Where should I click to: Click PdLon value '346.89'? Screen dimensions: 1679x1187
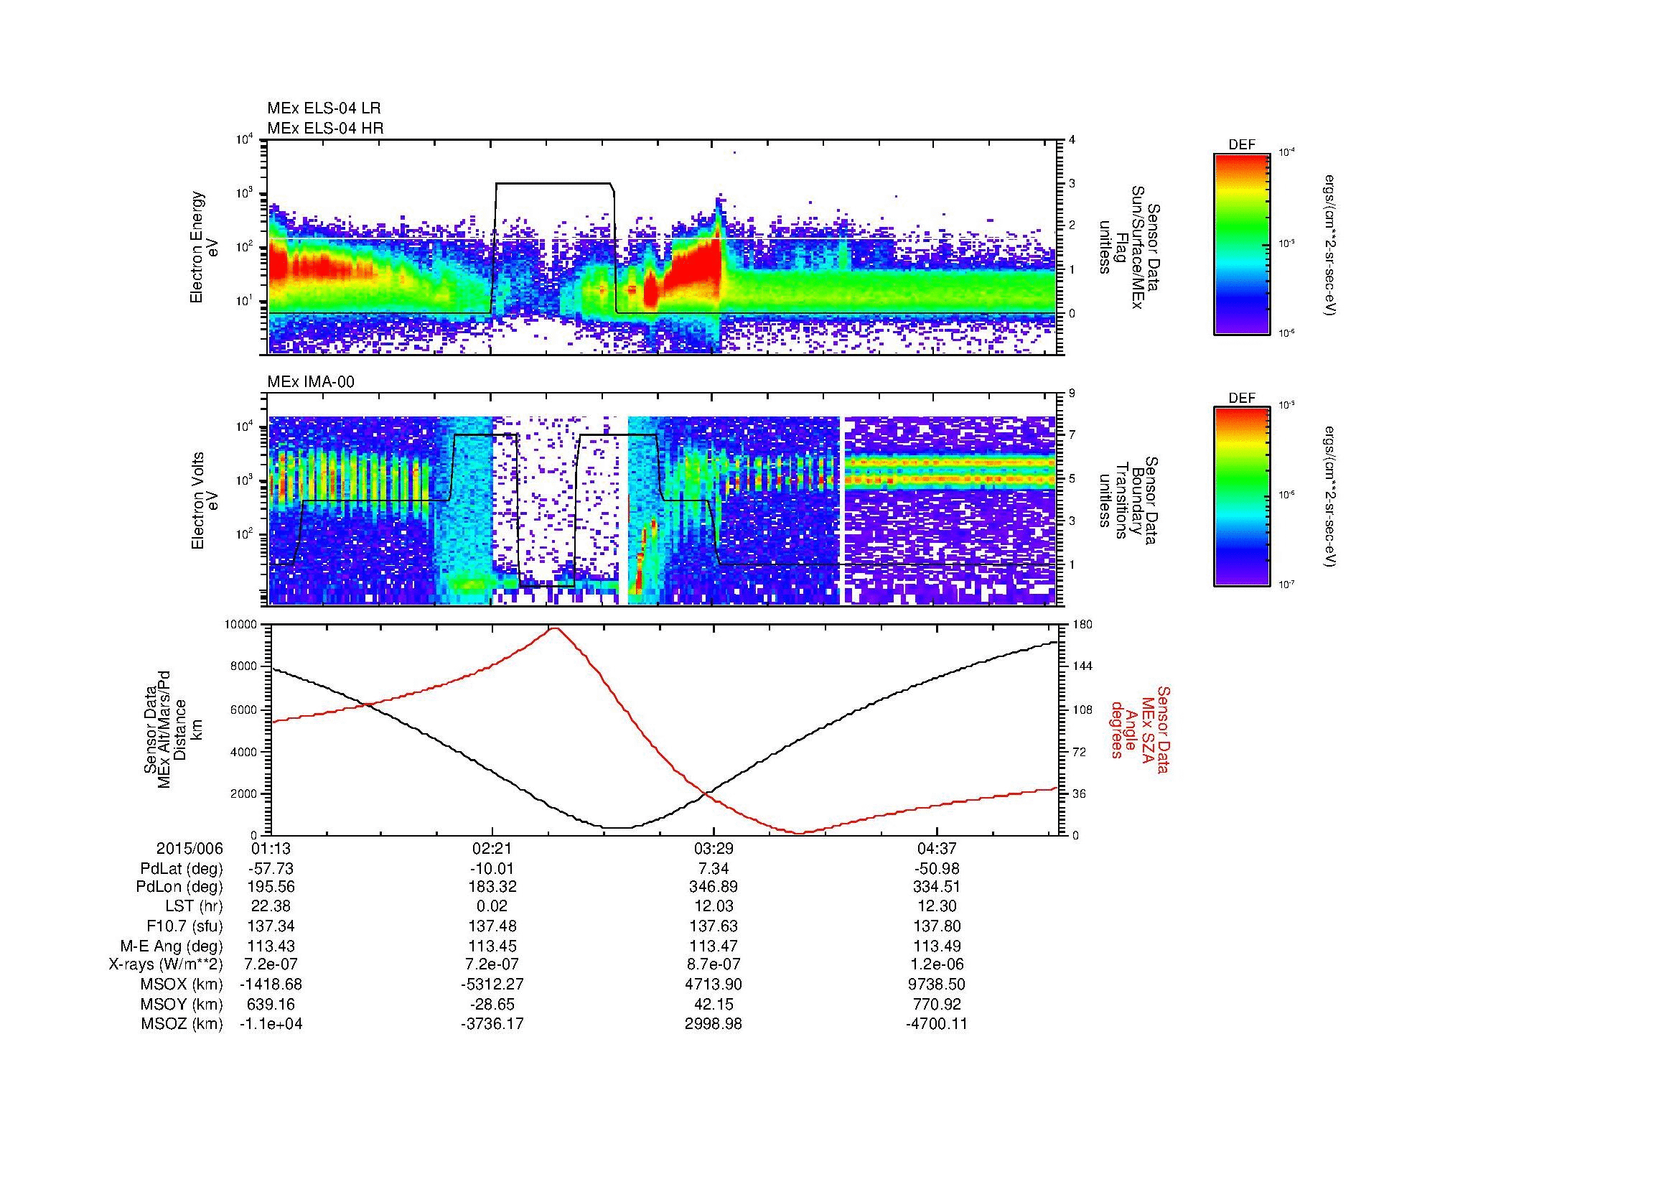tap(714, 887)
